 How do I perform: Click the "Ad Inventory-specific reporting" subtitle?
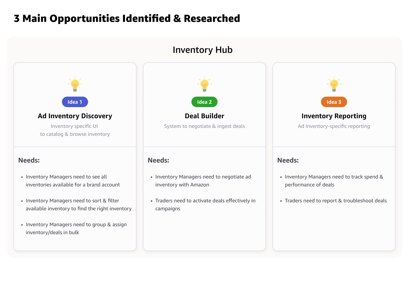tap(334, 126)
